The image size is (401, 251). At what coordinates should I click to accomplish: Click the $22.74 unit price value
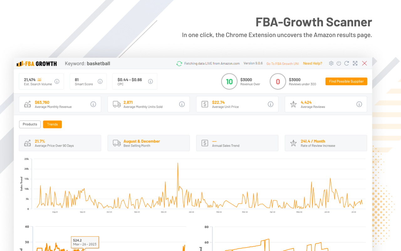pyautogui.click(x=218, y=102)
